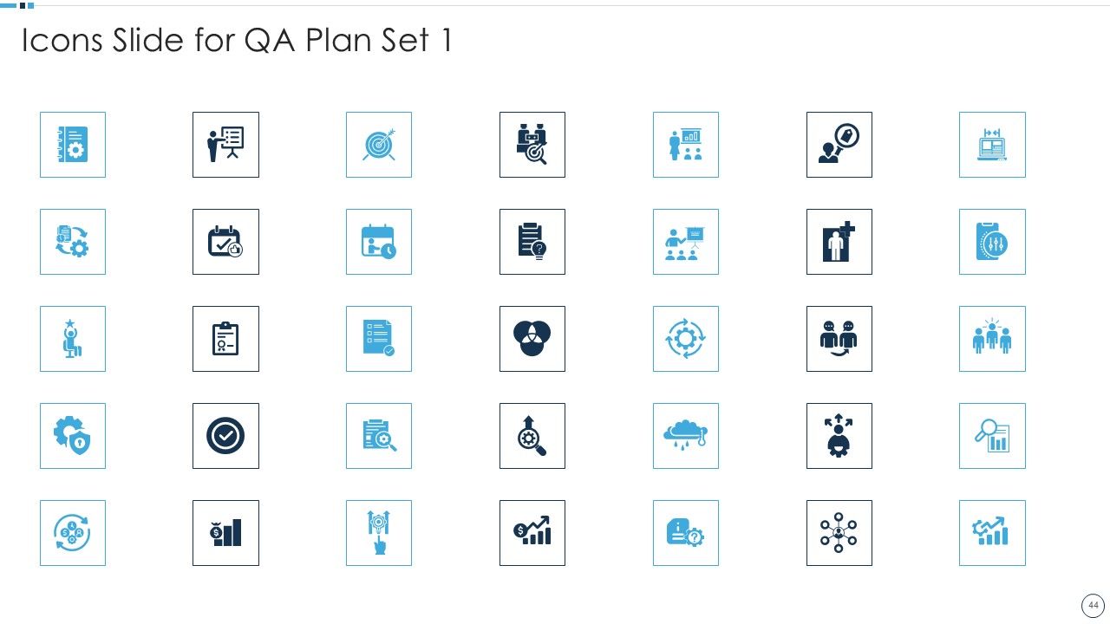Click the rain cloud with thermometer icon
Image resolution: width=1110 pixels, height=624 pixels.
coord(686,436)
